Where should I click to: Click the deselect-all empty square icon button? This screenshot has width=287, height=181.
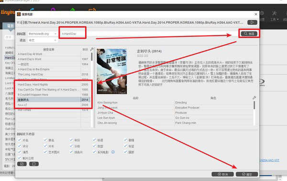33,164
